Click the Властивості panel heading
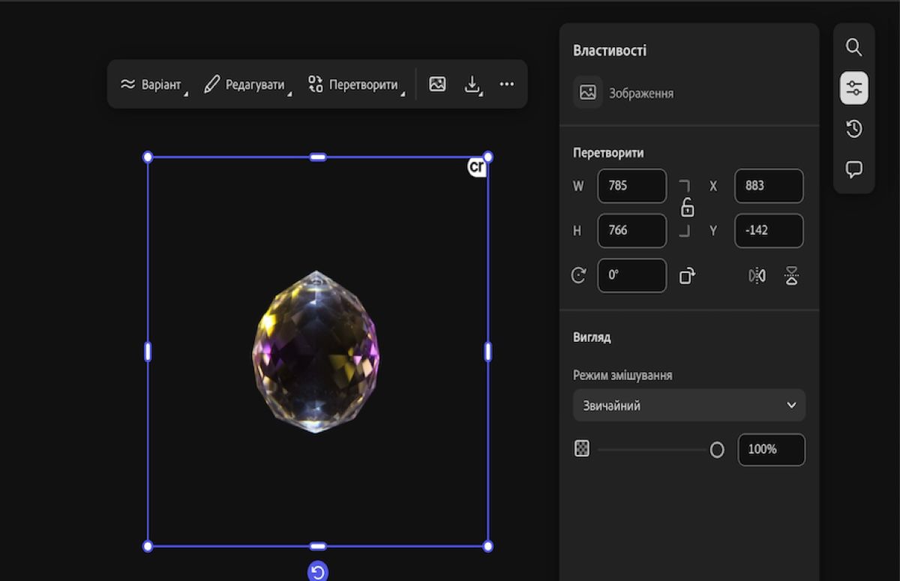Viewport: 900px width, 581px height. [610, 51]
